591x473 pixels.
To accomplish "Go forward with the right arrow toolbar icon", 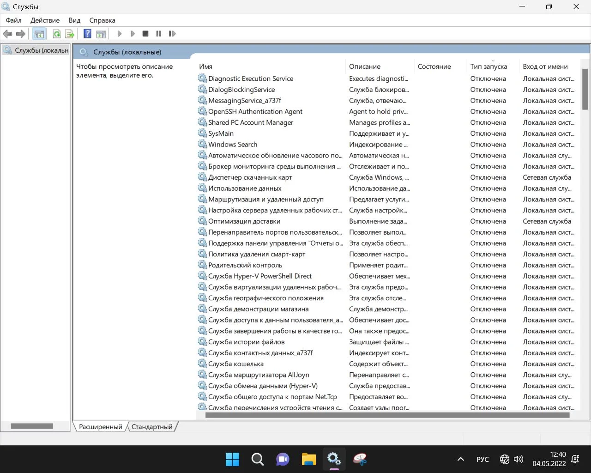I will [21, 34].
